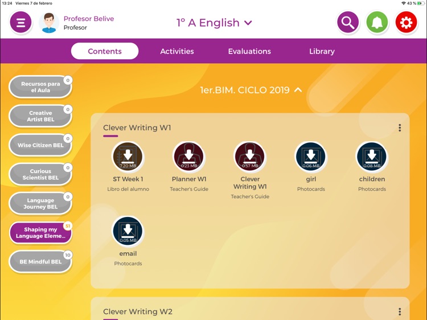Open the 1° A English class dropdown
Screen dimensions: 427x320
214,23
